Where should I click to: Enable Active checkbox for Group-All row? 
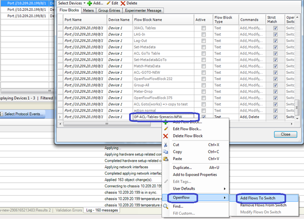[203, 85]
